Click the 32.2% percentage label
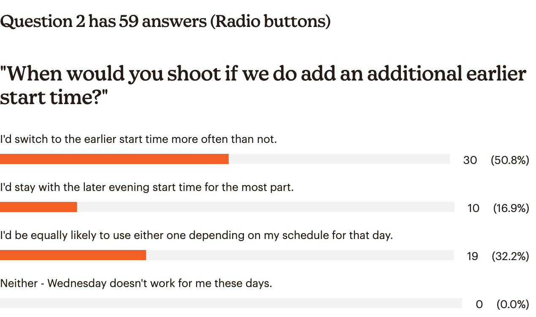This screenshot has width=536, height=317. pos(510,256)
